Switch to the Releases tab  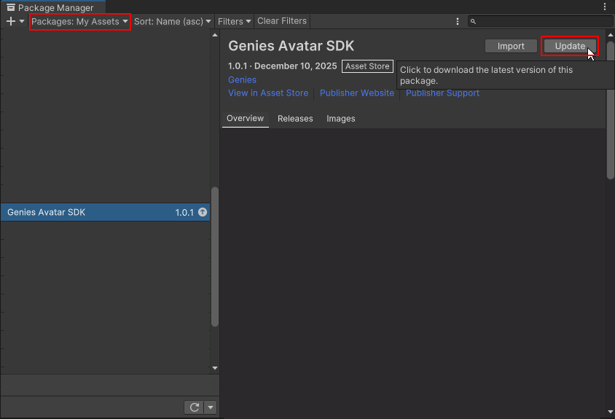click(x=295, y=119)
